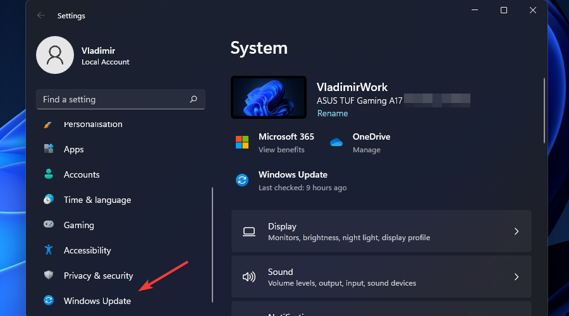
Task: Open the Display settings card
Action: pos(381,231)
